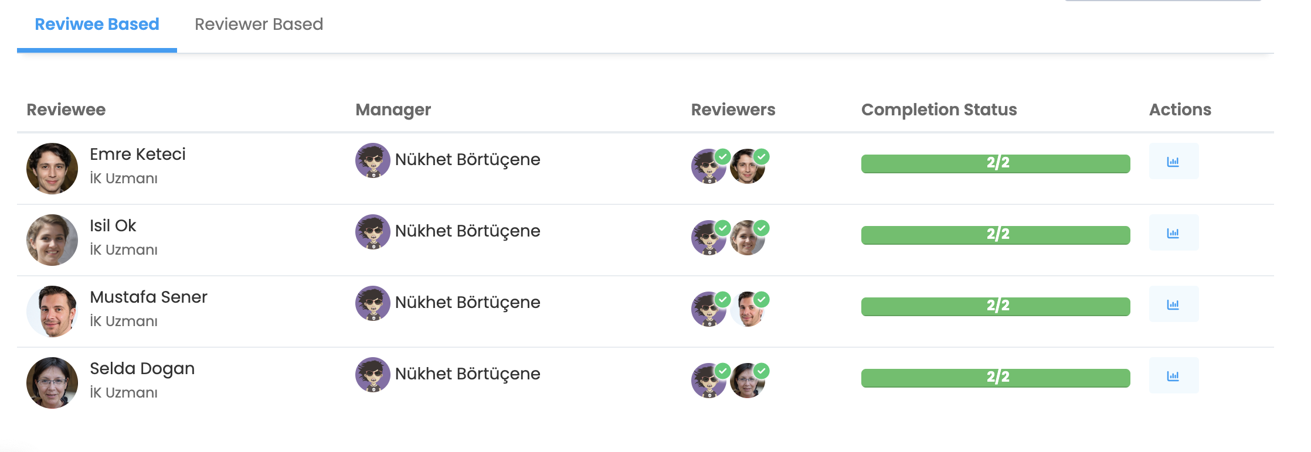The image size is (1311, 452).
Task: Open Emre Keteci's reviewee name link
Action: pyautogui.click(x=137, y=155)
